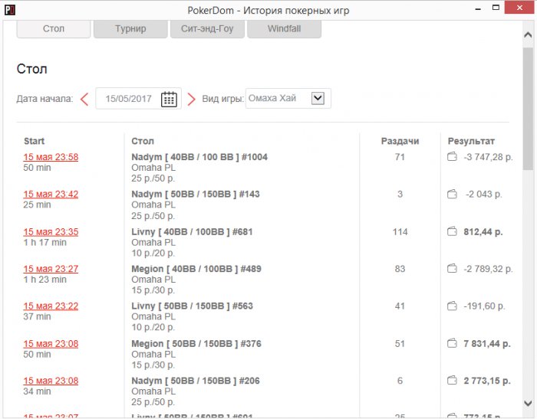
Task: Click wallet icon next to 812,44 р.
Action: coord(452,231)
